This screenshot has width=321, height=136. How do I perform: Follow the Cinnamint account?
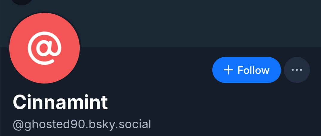pyautogui.click(x=246, y=70)
